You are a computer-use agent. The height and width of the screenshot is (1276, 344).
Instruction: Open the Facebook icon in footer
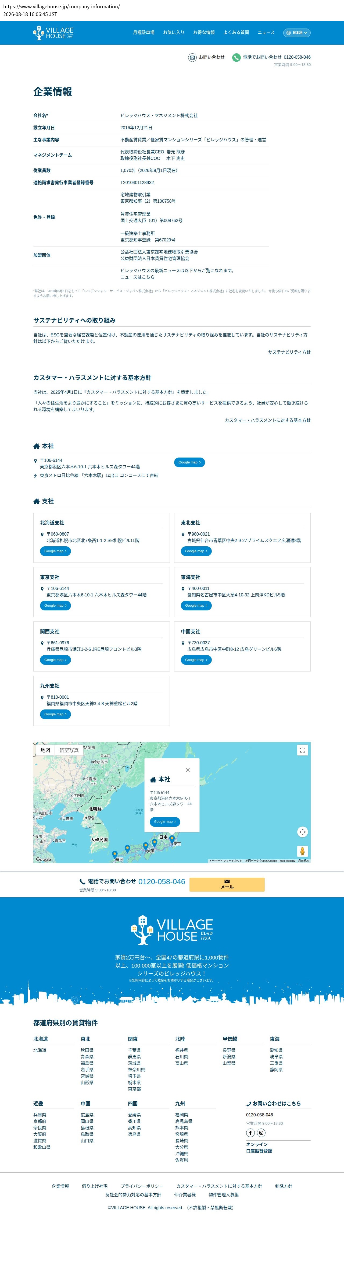point(250,1133)
